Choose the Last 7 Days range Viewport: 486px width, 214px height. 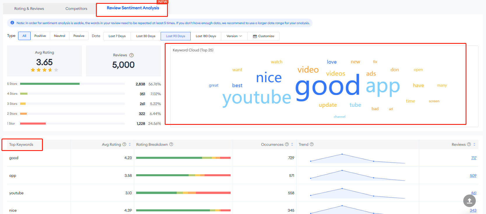pos(117,36)
